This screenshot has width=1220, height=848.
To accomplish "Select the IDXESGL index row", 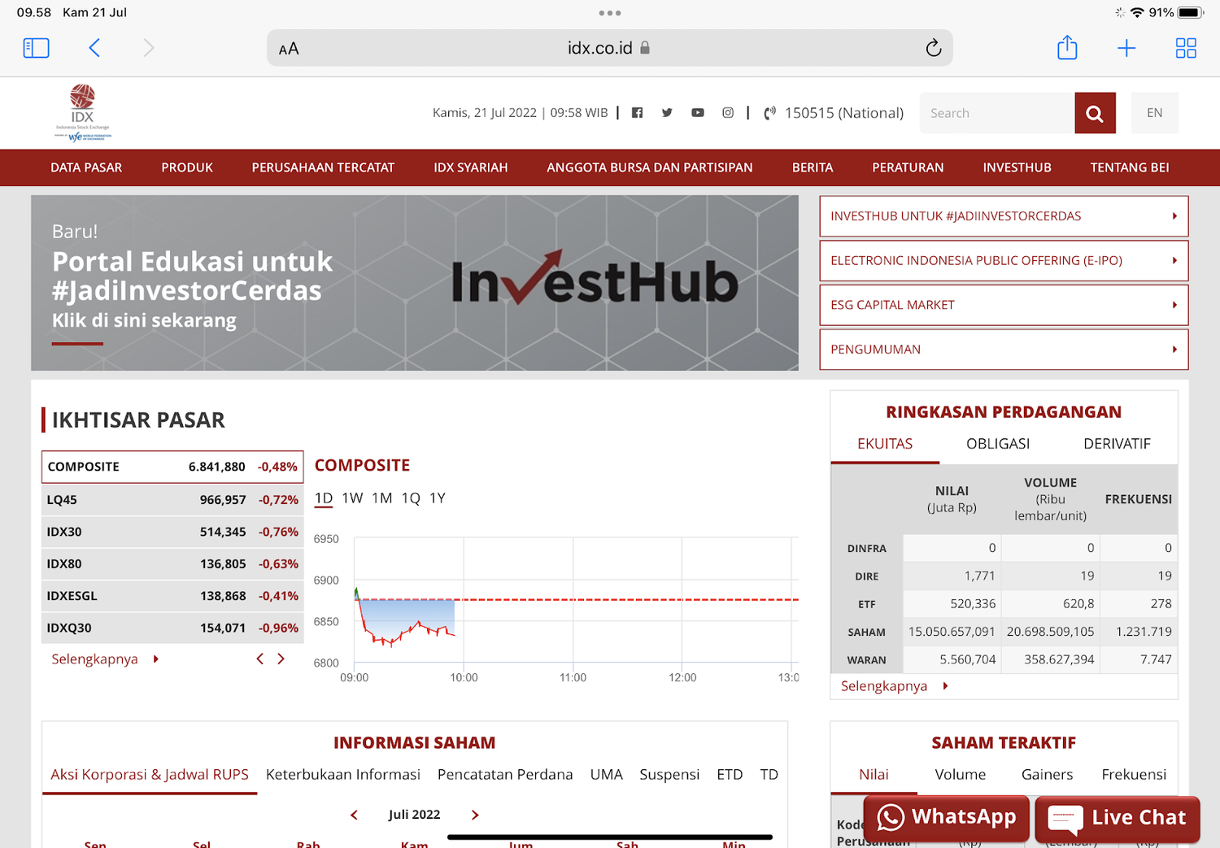I will (x=172, y=596).
